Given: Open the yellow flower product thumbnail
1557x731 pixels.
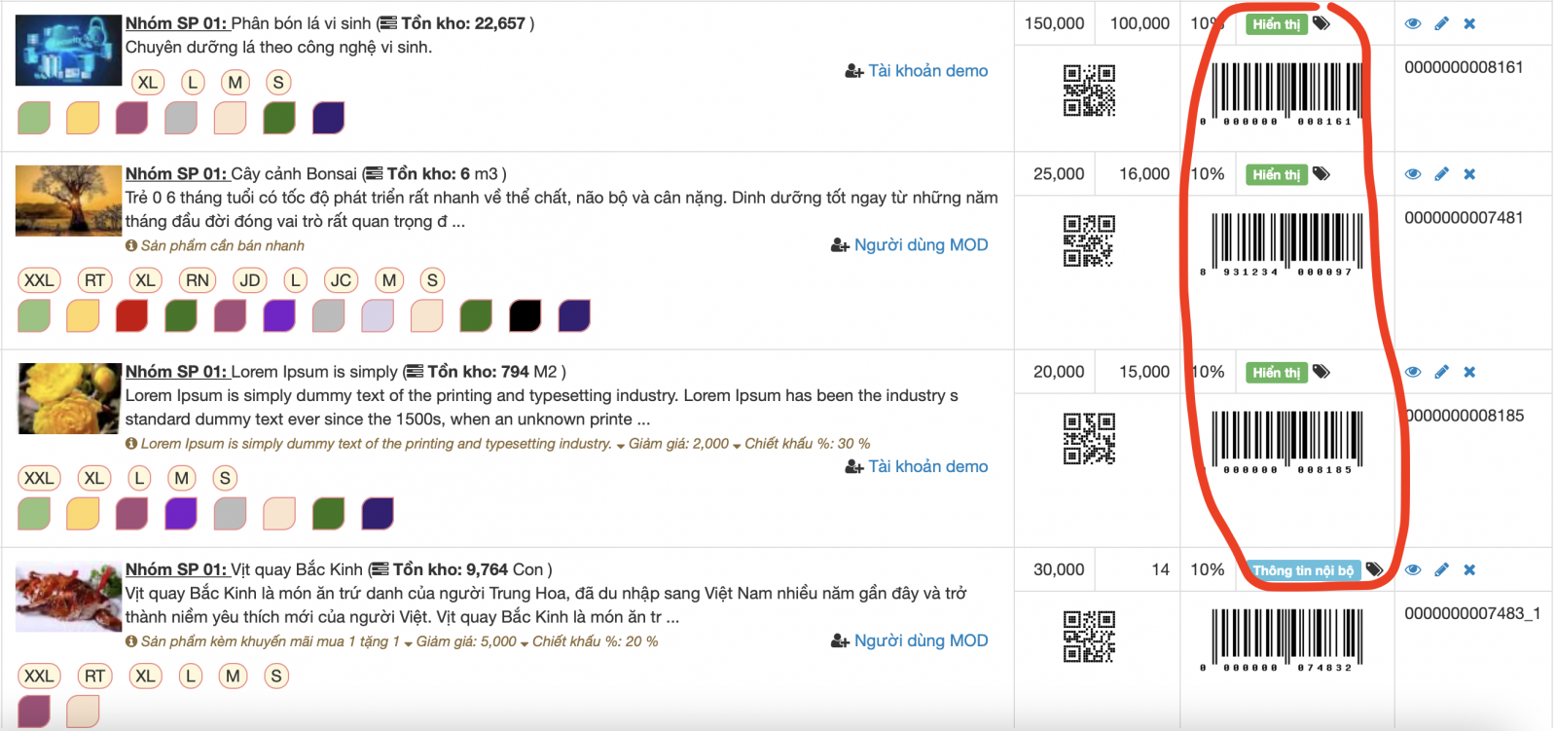Looking at the screenshot, I should [x=68, y=398].
